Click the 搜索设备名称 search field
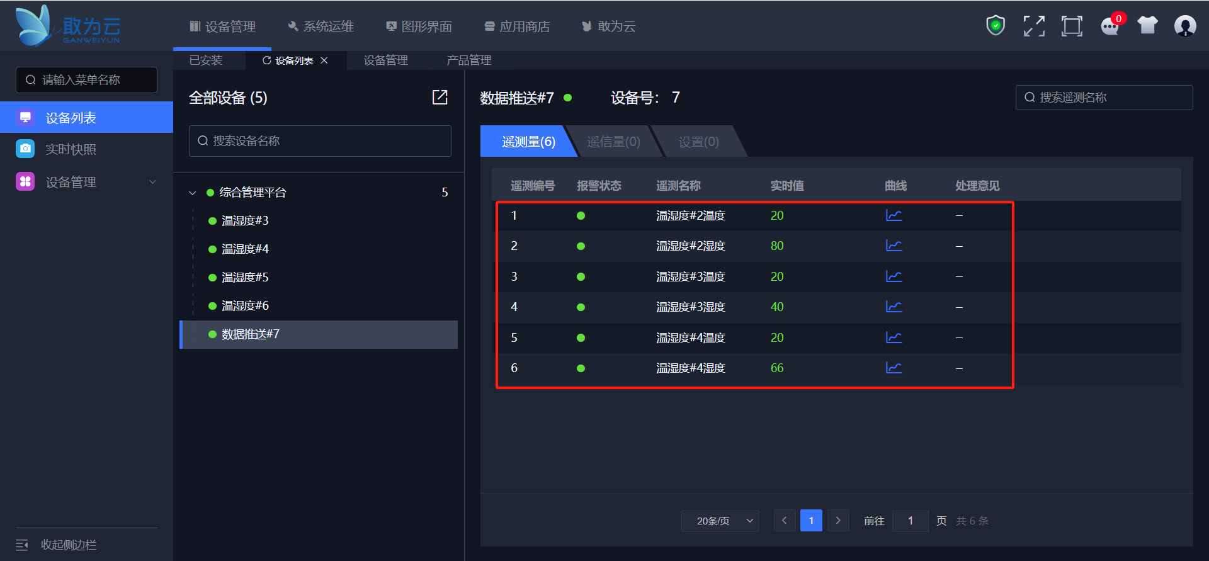Image resolution: width=1209 pixels, height=561 pixels. [x=320, y=141]
